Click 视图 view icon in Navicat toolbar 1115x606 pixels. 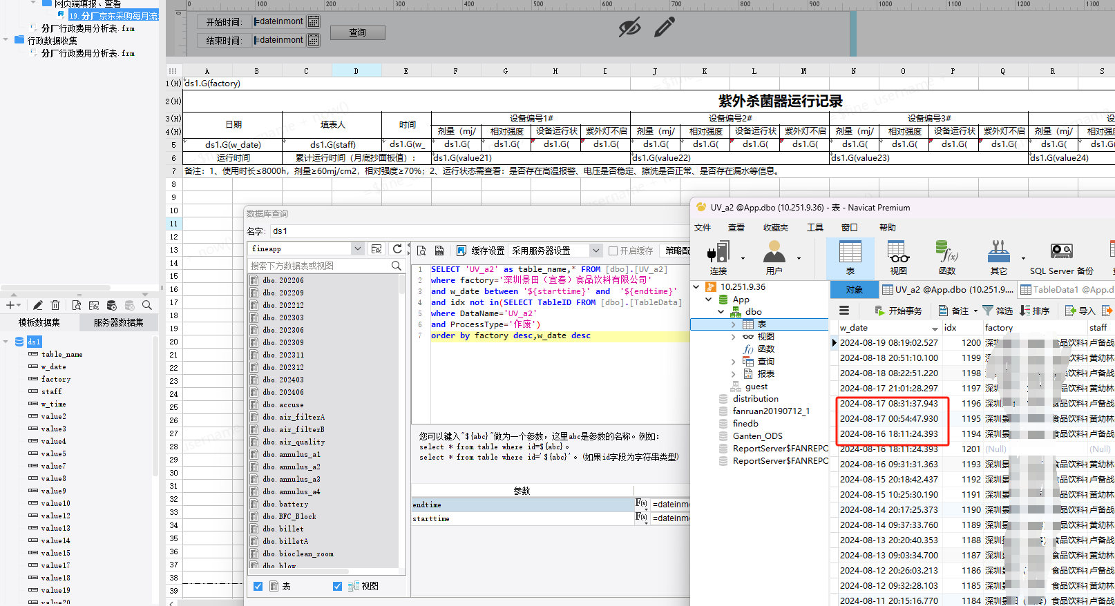[x=898, y=257]
